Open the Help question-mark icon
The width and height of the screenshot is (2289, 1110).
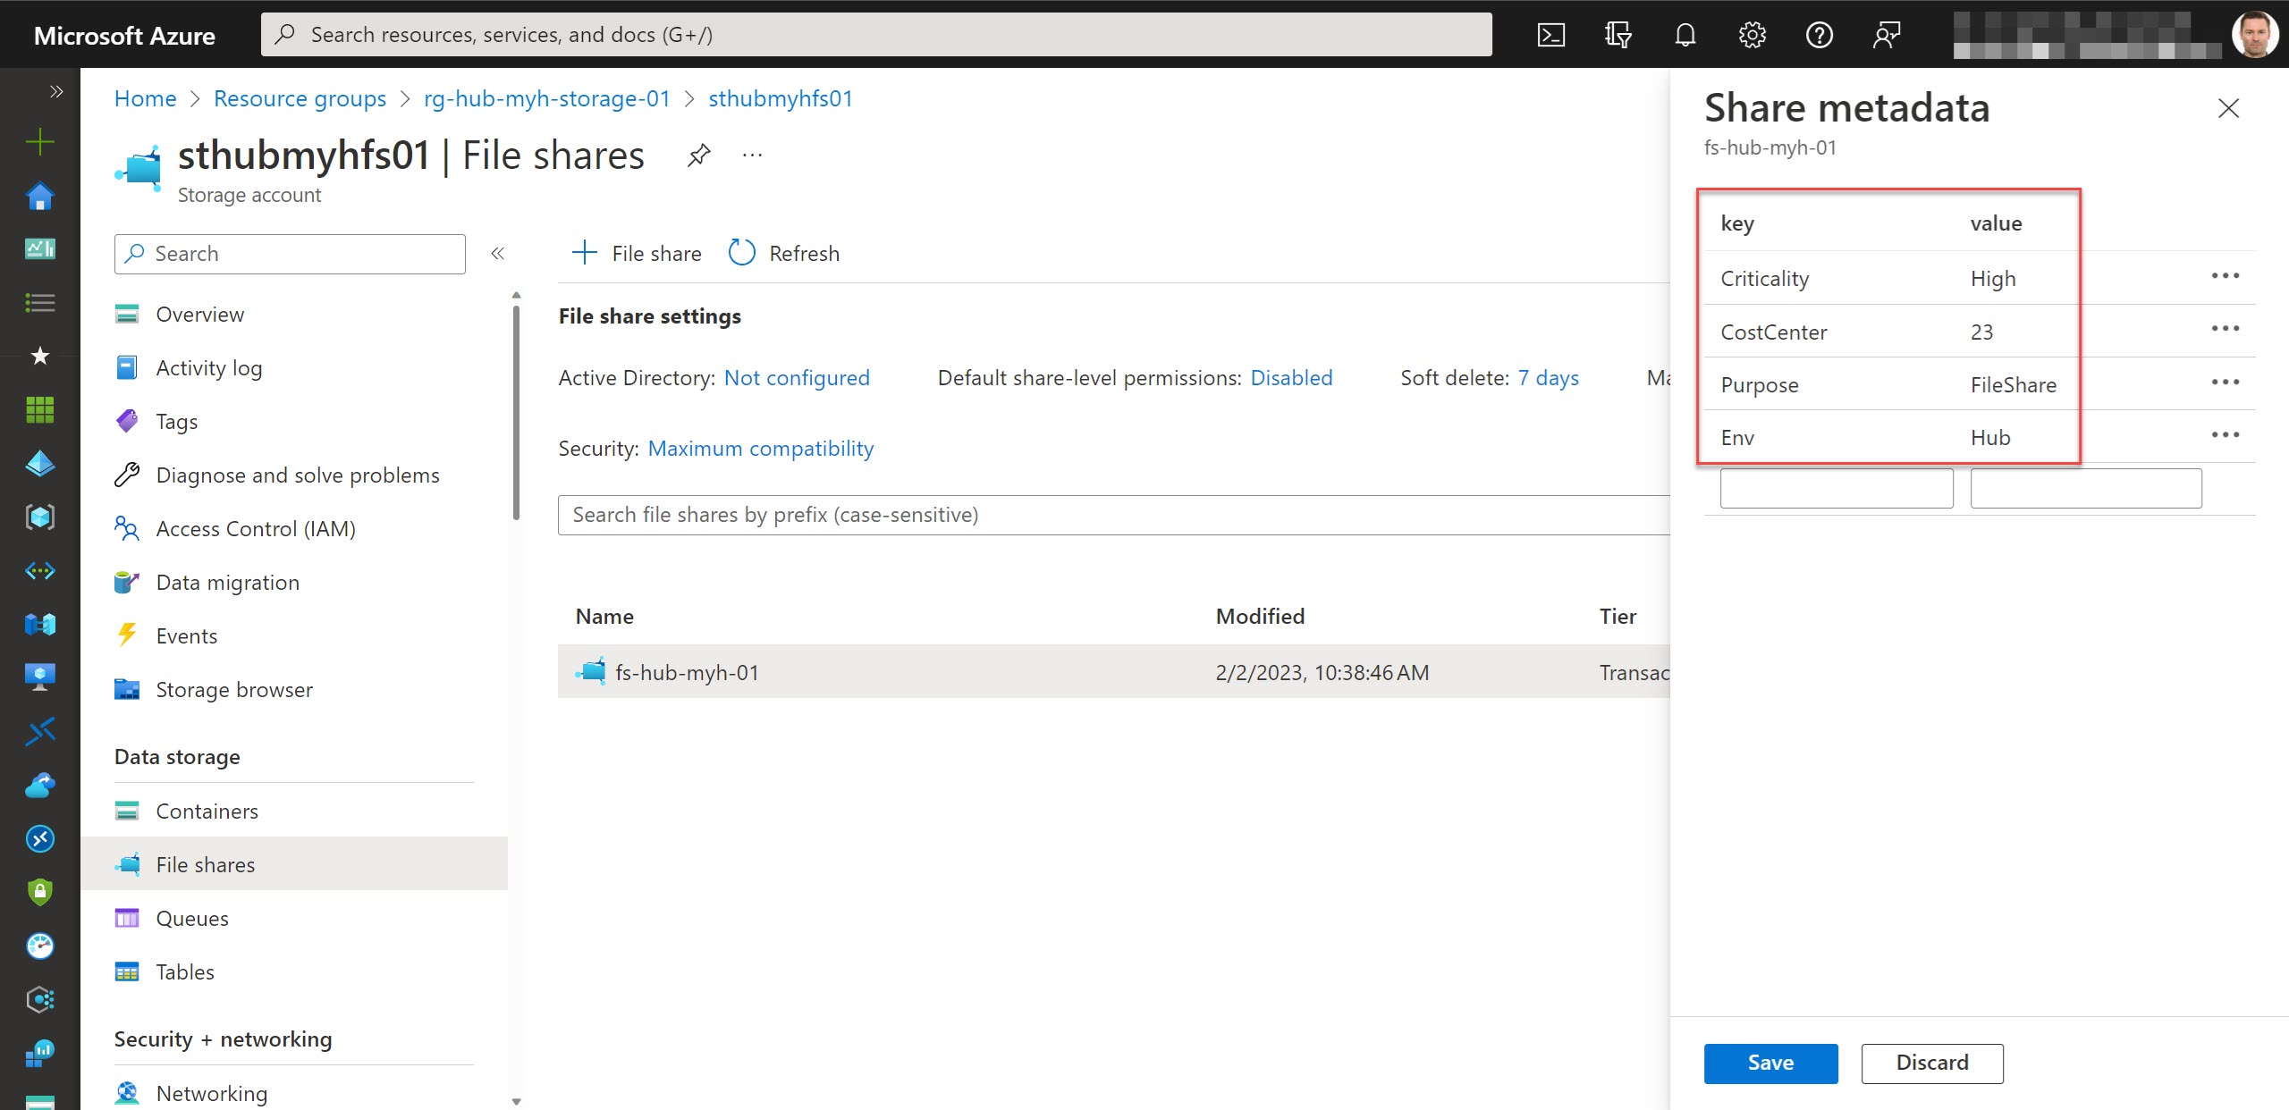1820,34
